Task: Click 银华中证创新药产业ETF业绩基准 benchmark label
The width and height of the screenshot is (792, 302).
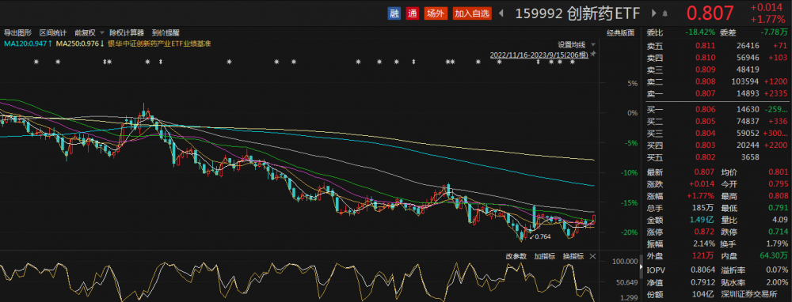Action: tap(159, 43)
